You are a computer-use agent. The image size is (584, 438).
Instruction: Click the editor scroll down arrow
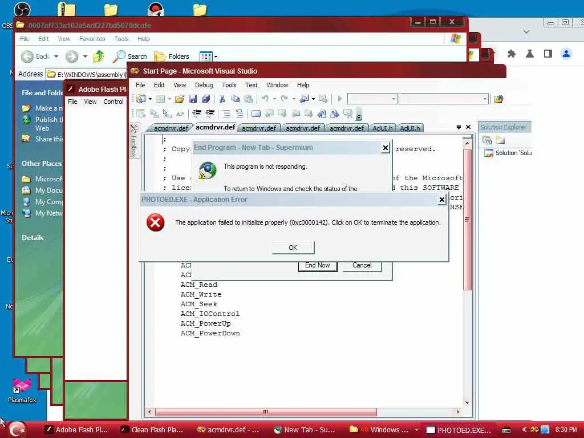(x=467, y=403)
